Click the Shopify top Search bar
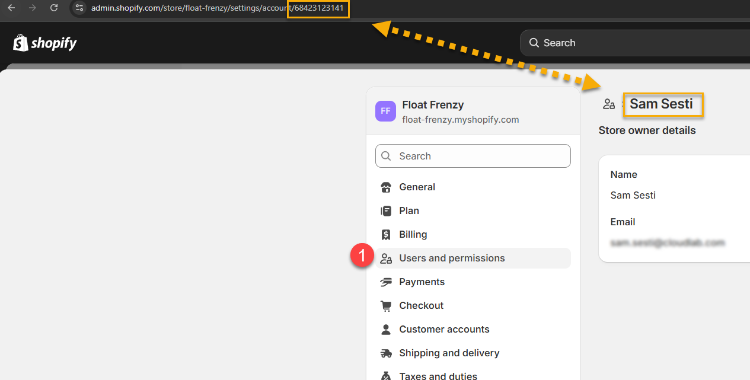The image size is (750, 380). pyautogui.click(x=634, y=43)
